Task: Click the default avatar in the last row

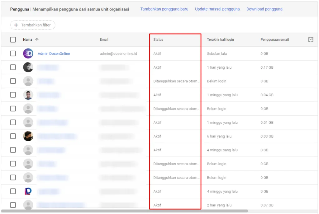Action: pos(28,205)
